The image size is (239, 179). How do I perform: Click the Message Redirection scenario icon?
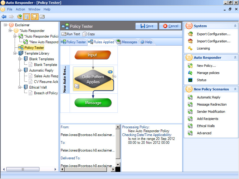pos(190,104)
